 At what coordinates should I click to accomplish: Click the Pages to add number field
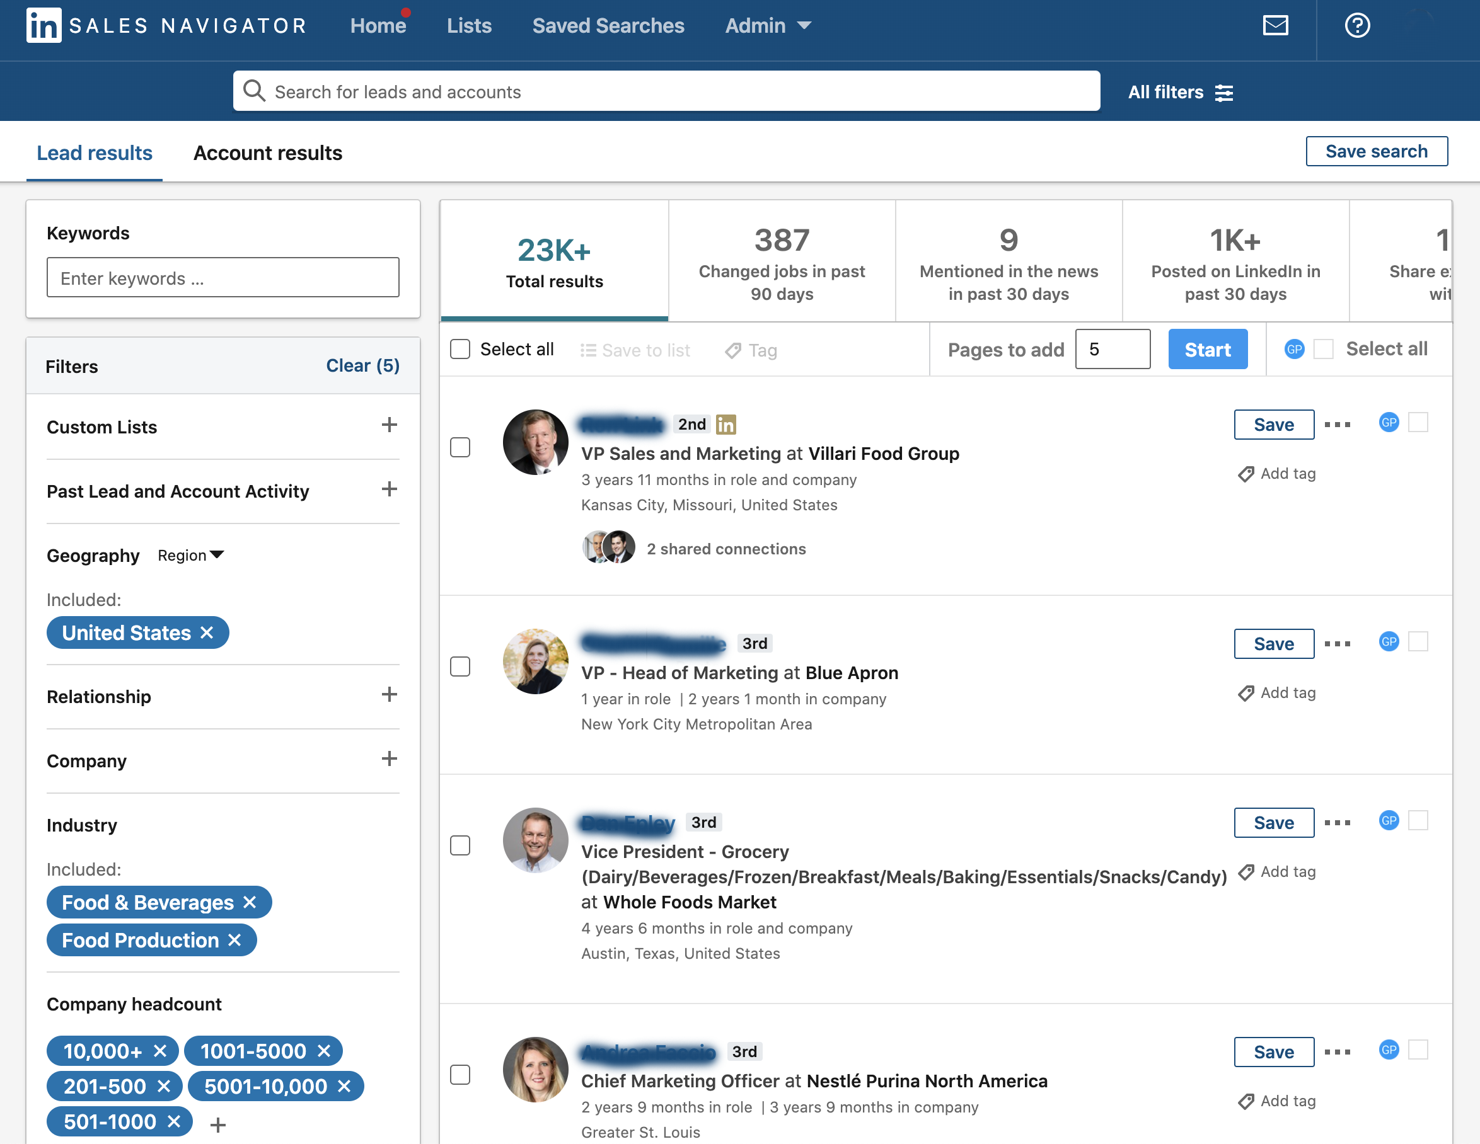pos(1113,350)
